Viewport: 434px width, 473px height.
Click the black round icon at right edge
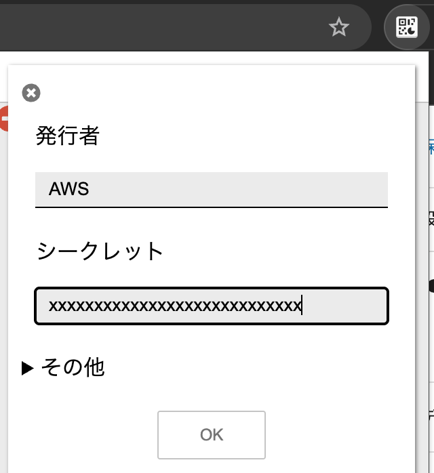coord(430,286)
